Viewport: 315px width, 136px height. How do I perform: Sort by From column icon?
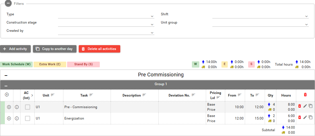pyautogui.click(x=239, y=95)
